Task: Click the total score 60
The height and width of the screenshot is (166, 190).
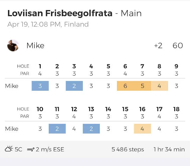Action: point(178,46)
